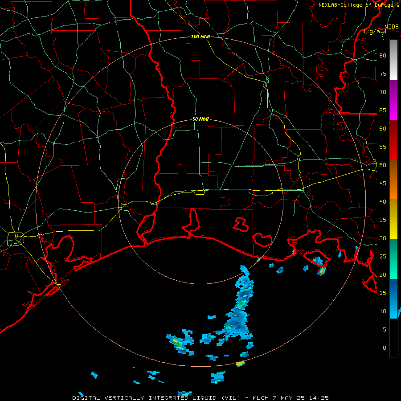The image size is (401, 401).
Task: Click the red segment of the color bar
Action: click(x=393, y=140)
